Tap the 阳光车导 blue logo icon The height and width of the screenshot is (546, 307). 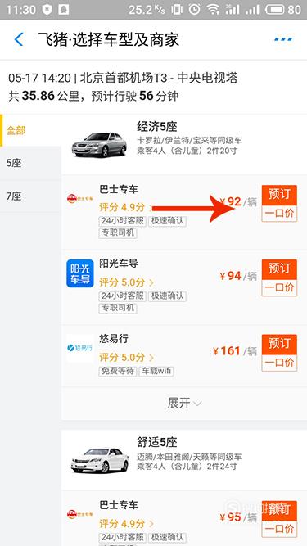click(x=80, y=273)
